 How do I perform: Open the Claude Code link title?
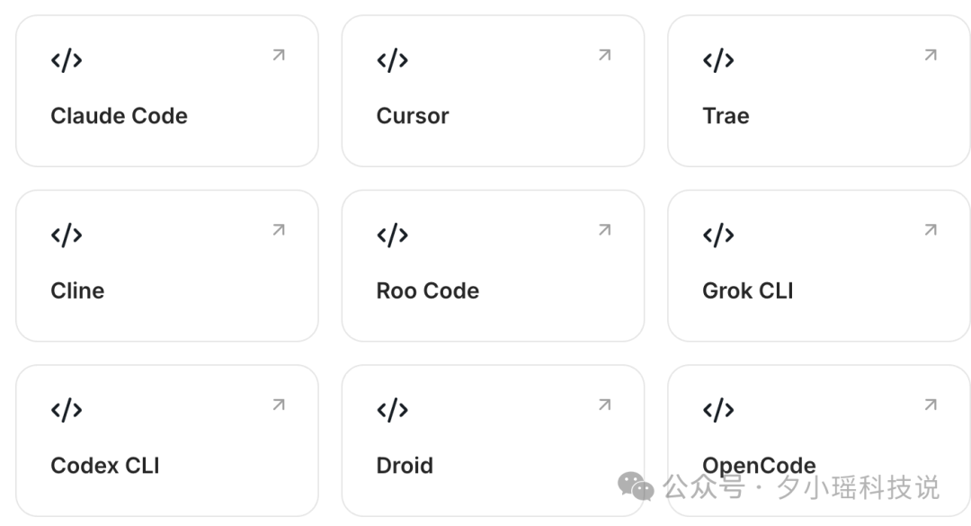point(119,116)
